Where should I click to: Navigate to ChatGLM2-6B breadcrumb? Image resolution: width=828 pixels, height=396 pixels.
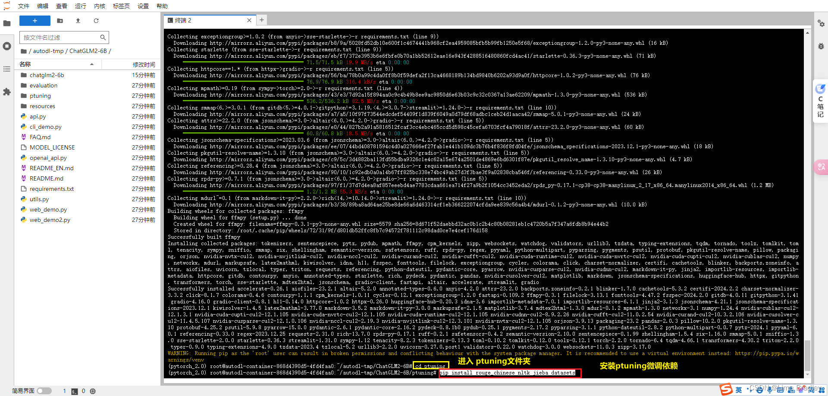coord(88,51)
